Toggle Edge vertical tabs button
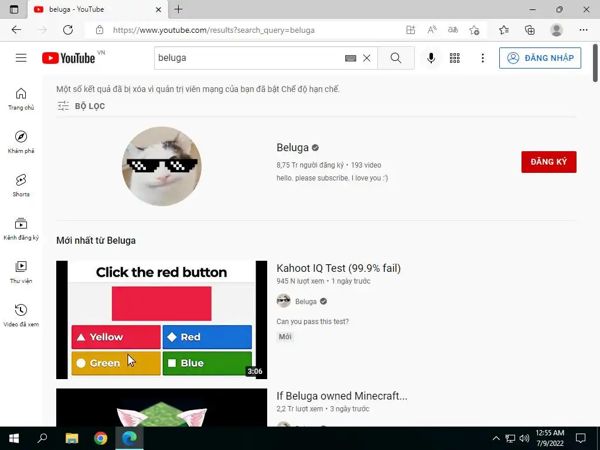 coord(14,9)
